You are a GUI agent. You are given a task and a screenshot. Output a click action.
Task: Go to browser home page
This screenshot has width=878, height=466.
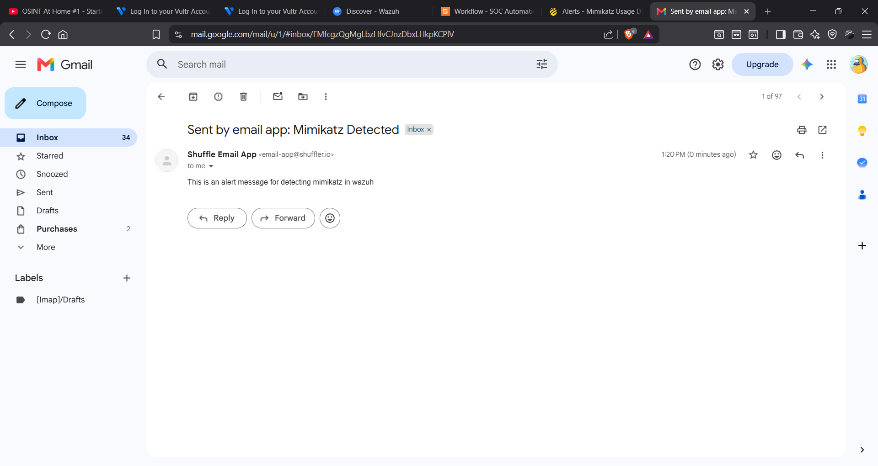pyautogui.click(x=63, y=34)
